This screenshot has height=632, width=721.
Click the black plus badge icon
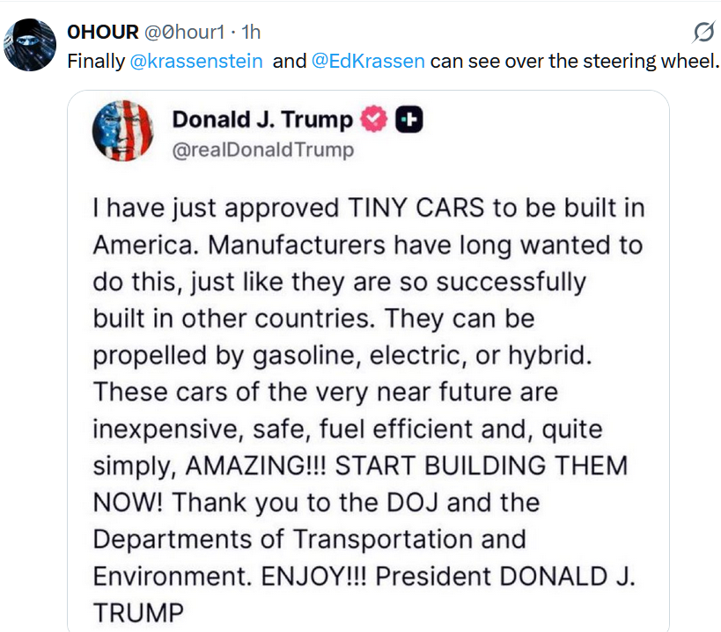409,120
